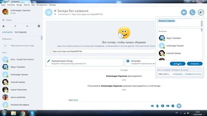
Task: Click отправить по почте link
Action: (193, 74)
